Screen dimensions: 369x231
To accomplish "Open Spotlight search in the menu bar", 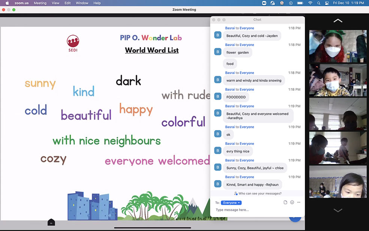I will point(319,3).
